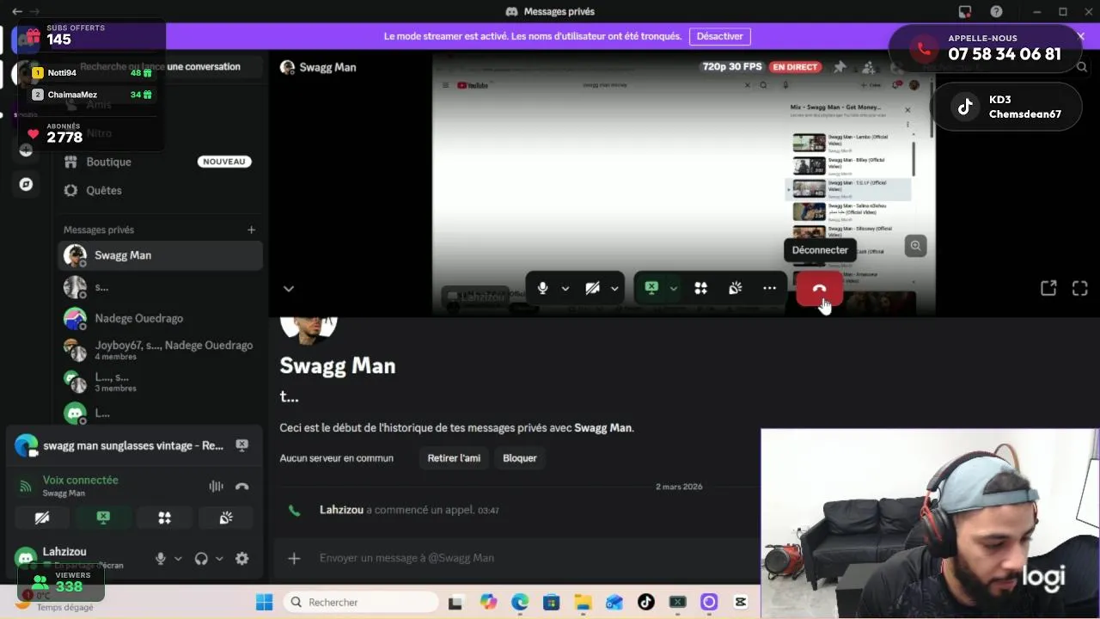This screenshot has width=1100, height=619.
Task: Disconnect via voice panel hang-up icon
Action: point(242,487)
